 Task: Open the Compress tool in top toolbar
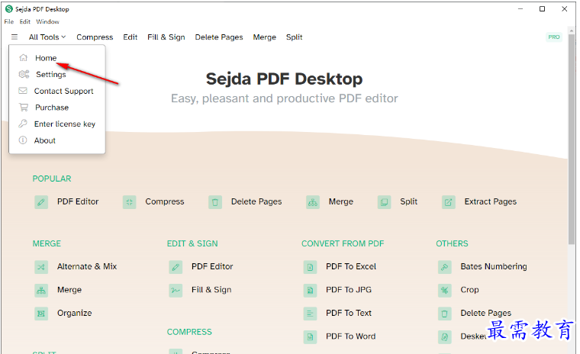tap(95, 37)
